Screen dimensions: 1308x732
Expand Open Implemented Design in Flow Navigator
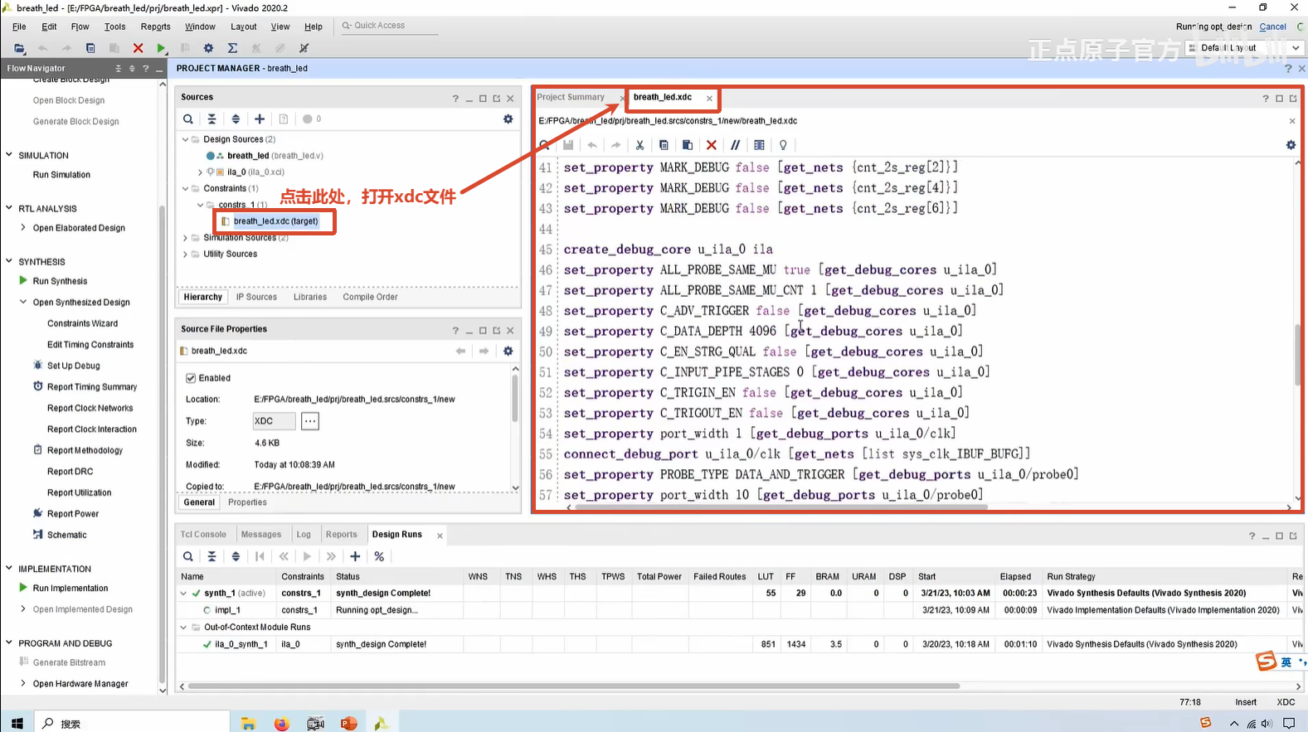[x=23, y=609]
